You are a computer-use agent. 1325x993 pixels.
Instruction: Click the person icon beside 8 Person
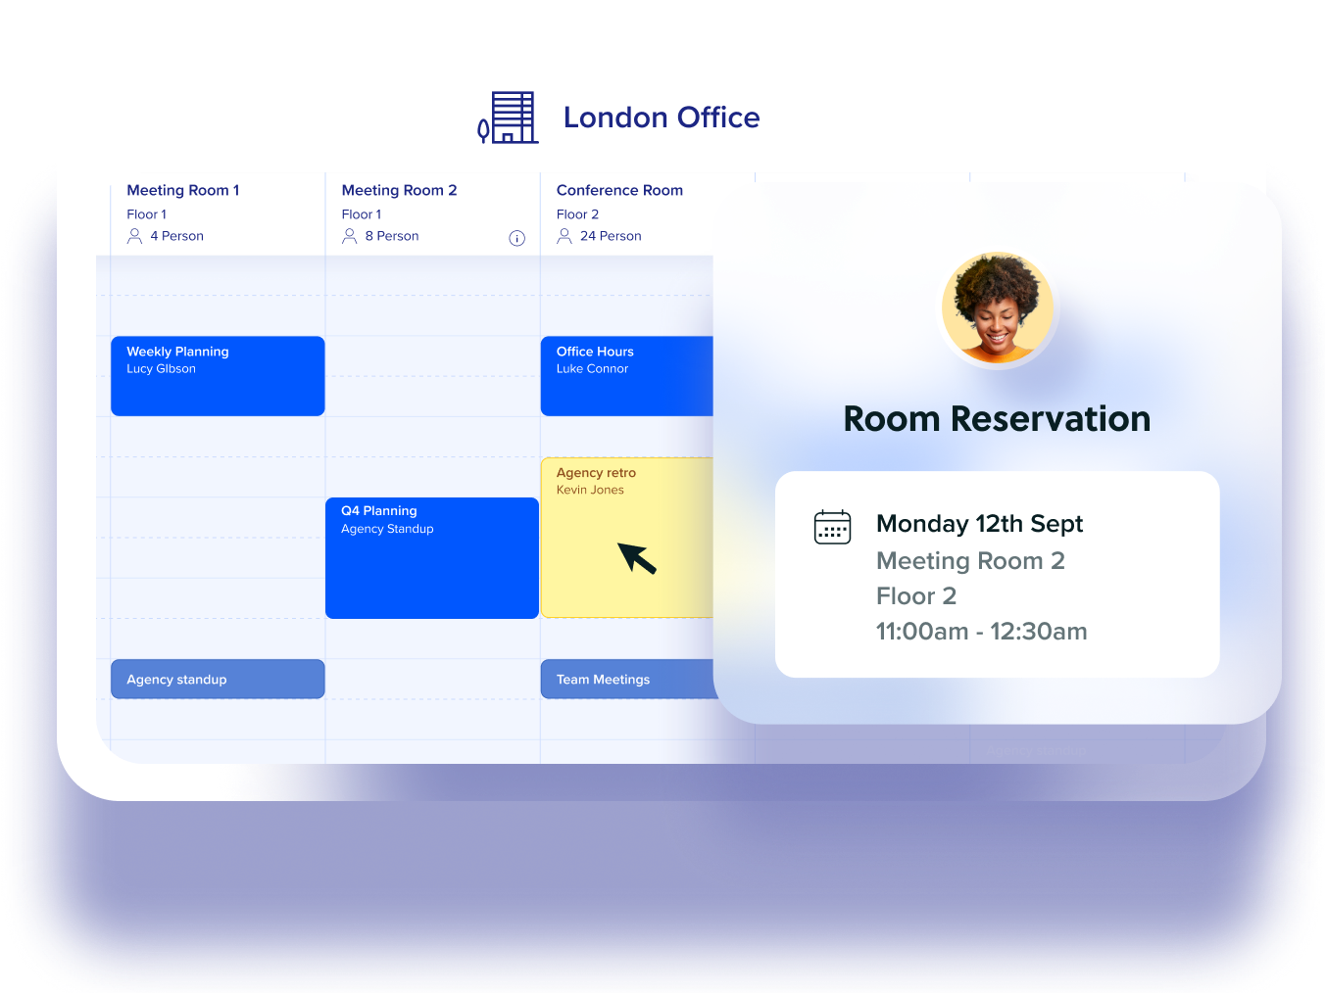(x=350, y=236)
